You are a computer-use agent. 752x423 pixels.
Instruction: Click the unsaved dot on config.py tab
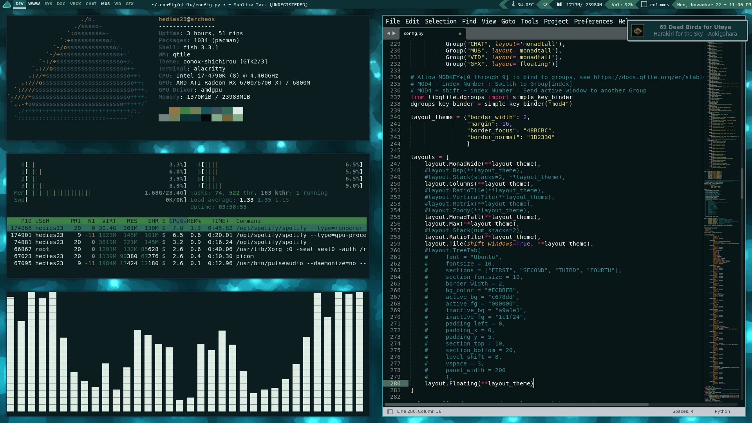click(x=460, y=34)
